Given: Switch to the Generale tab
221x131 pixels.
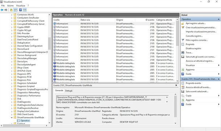Looking at the screenshot, I should [59, 90].
